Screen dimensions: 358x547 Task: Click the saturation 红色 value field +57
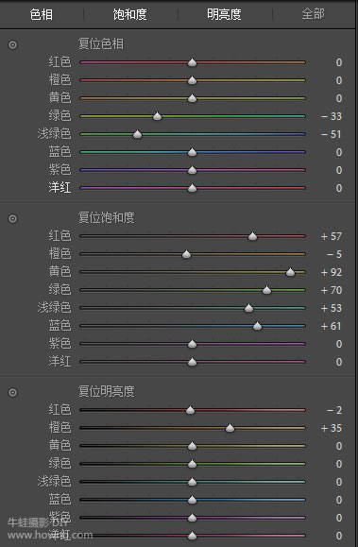click(332, 236)
